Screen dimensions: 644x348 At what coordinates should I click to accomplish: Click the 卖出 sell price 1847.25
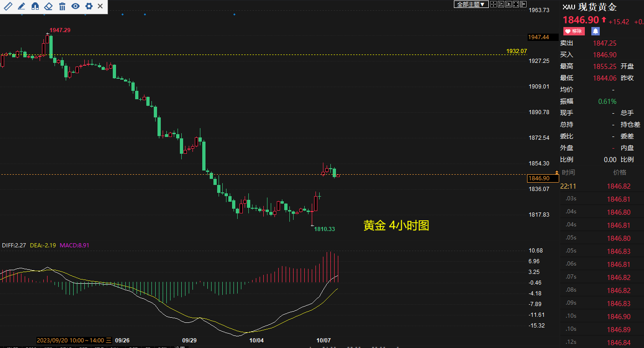pos(605,43)
